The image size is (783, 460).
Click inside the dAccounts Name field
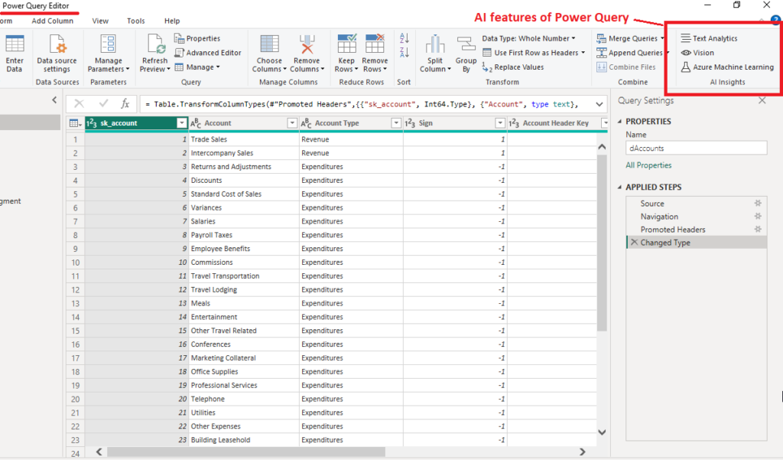(696, 147)
